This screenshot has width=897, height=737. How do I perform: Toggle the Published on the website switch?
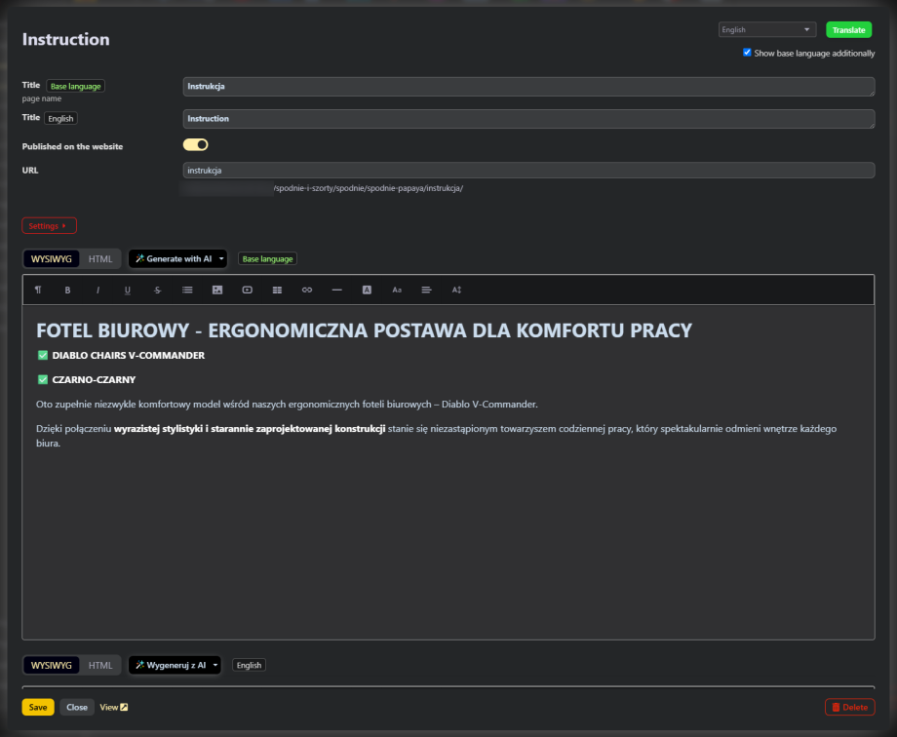click(196, 144)
